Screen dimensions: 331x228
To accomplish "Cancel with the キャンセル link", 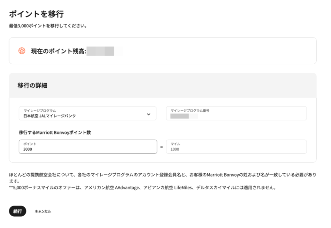I will [x=43, y=211].
